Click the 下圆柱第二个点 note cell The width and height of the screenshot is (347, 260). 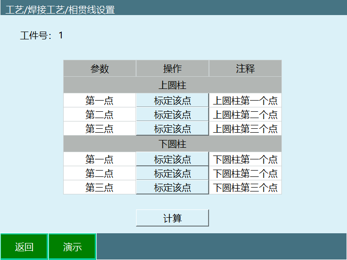(x=245, y=173)
